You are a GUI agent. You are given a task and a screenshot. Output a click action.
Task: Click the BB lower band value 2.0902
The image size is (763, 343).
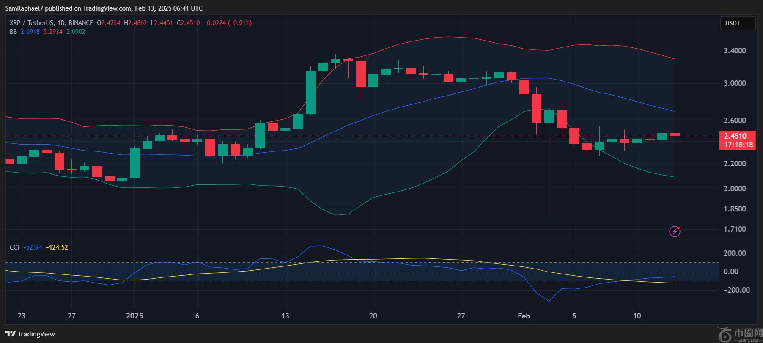tap(76, 32)
